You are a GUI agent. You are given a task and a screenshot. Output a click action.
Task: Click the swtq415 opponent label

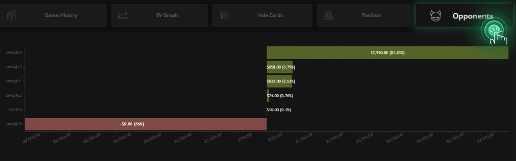14,124
